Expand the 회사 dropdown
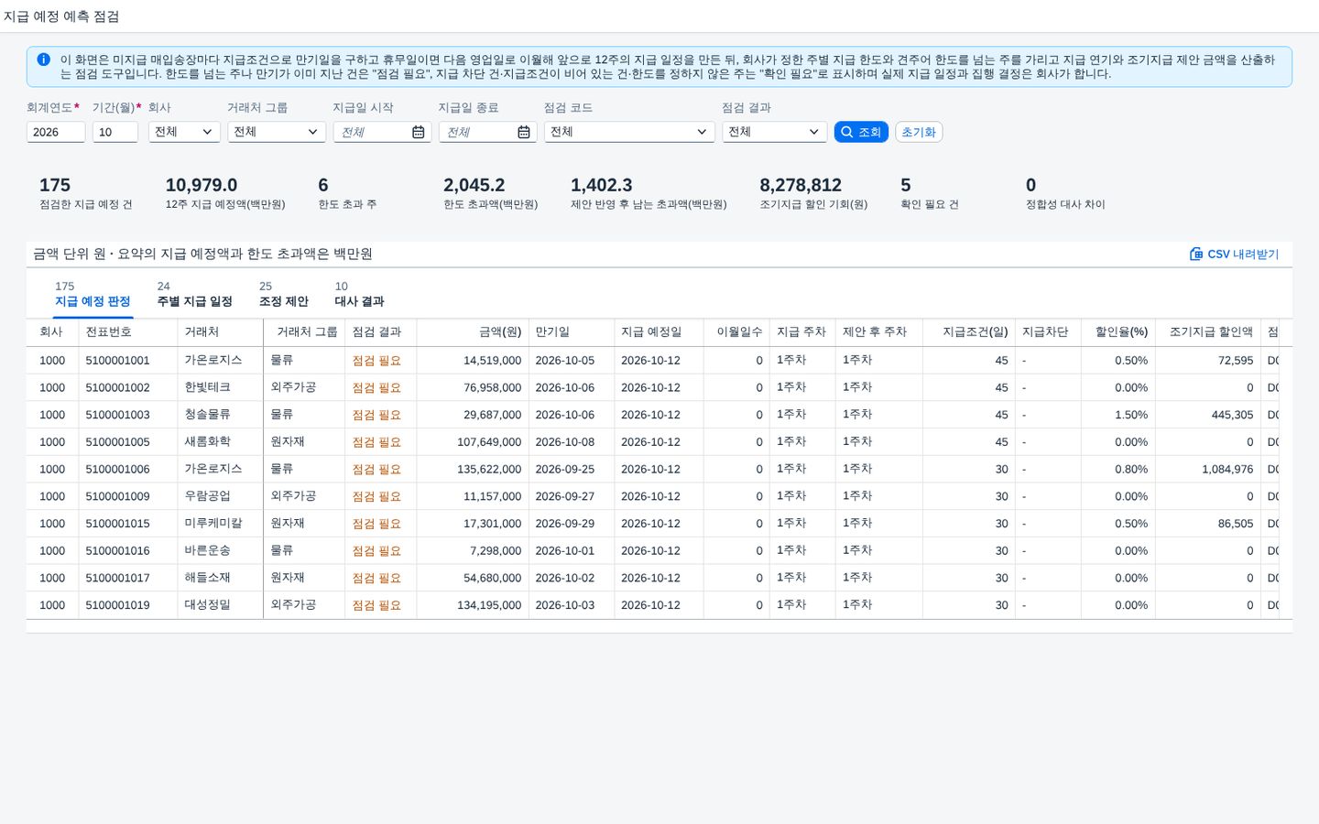Screen dimensions: 1319x824 (184, 132)
